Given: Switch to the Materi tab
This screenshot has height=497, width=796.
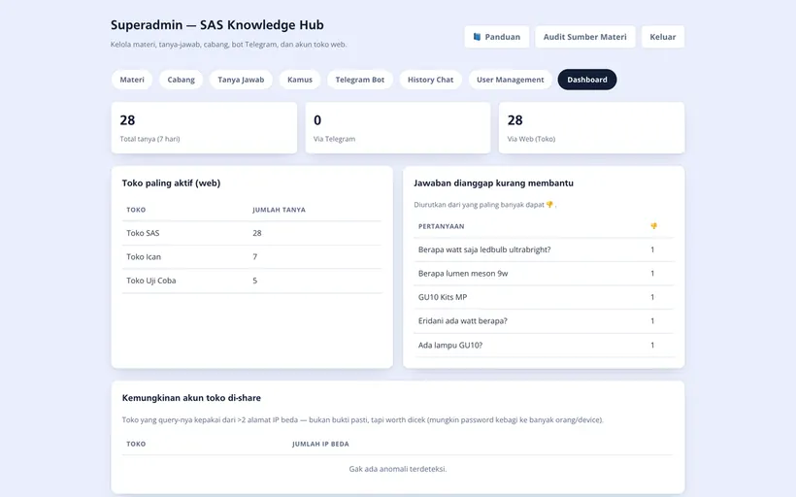Looking at the screenshot, I should (x=132, y=80).
